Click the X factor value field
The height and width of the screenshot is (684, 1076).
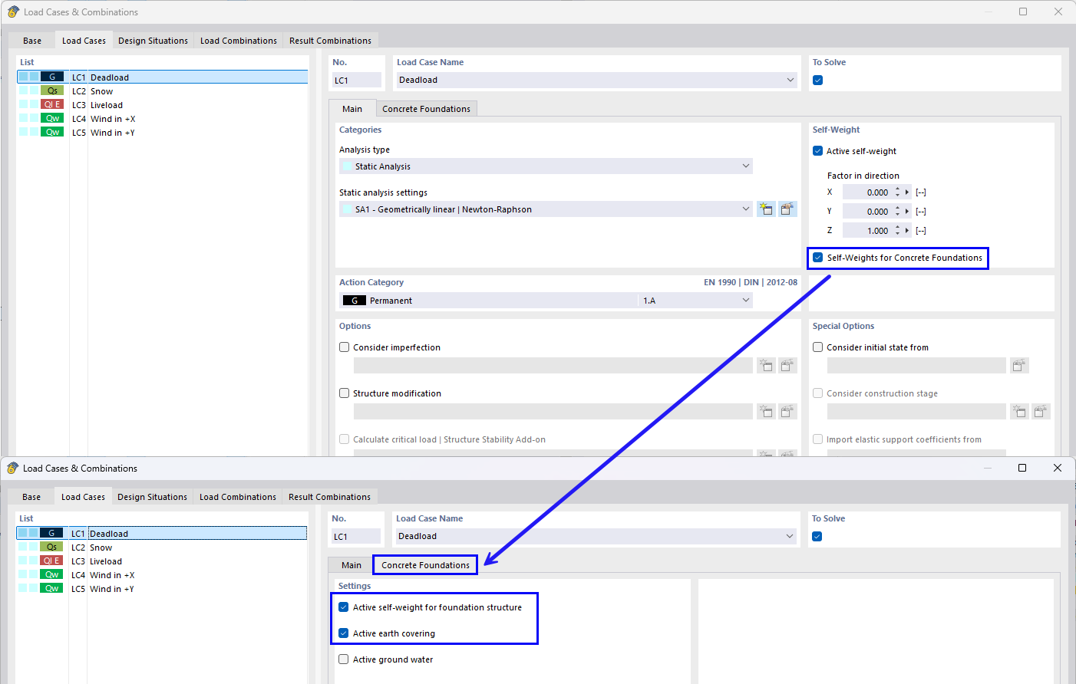tap(868, 192)
